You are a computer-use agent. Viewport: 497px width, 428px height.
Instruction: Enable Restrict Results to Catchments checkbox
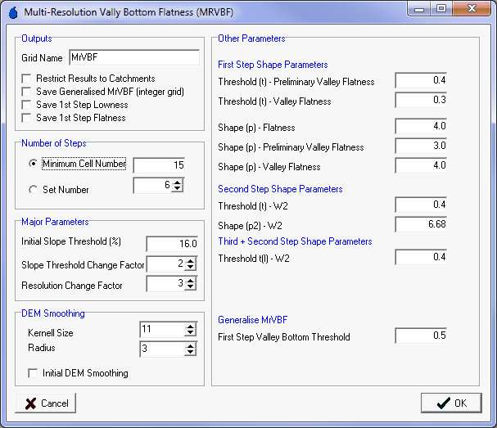(x=28, y=79)
